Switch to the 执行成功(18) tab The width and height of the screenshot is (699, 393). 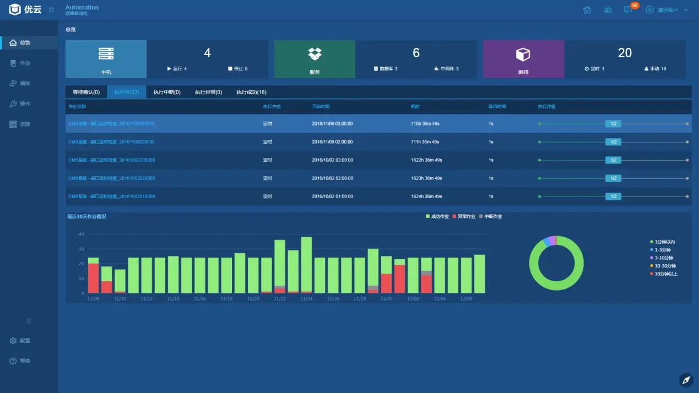coord(251,92)
